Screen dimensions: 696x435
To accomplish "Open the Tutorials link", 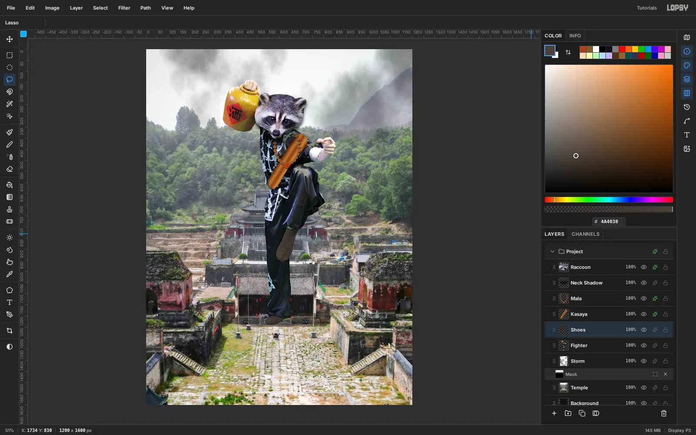I will click(647, 8).
